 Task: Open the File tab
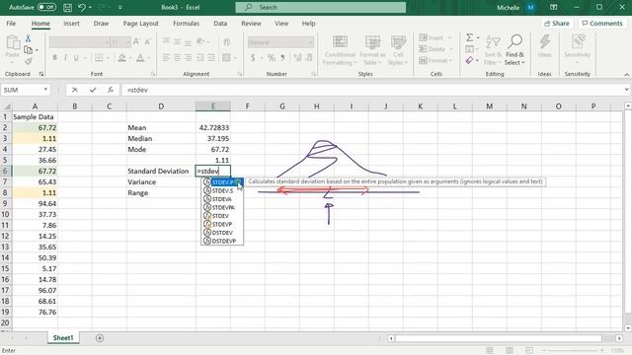(x=11, y=24)
